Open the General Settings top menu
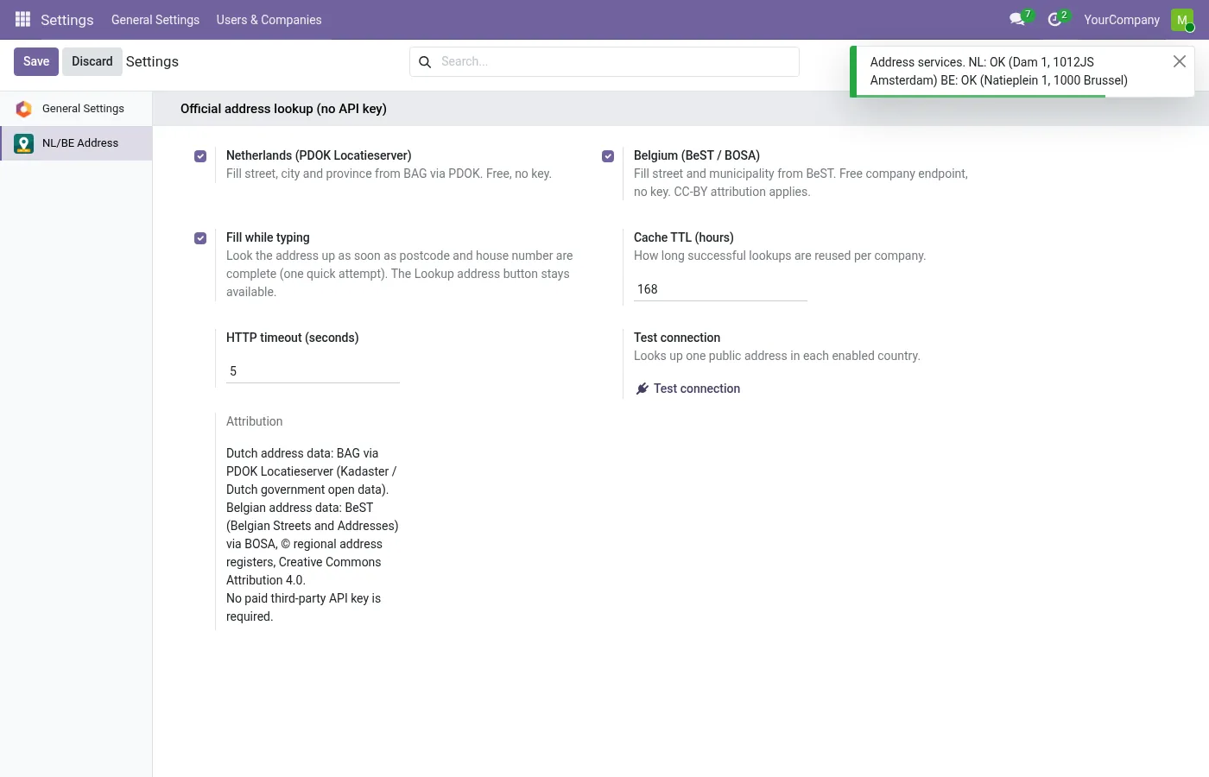Viewport: 1209px width, 777px height. (x=155, y=20)
